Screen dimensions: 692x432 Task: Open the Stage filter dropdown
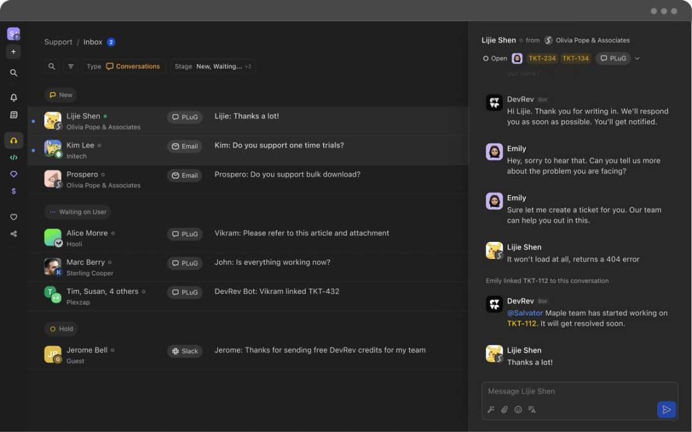pos(213,66)
